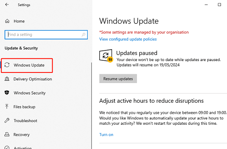
Task: Click the Windows Update page title
Action: point(129,21)
